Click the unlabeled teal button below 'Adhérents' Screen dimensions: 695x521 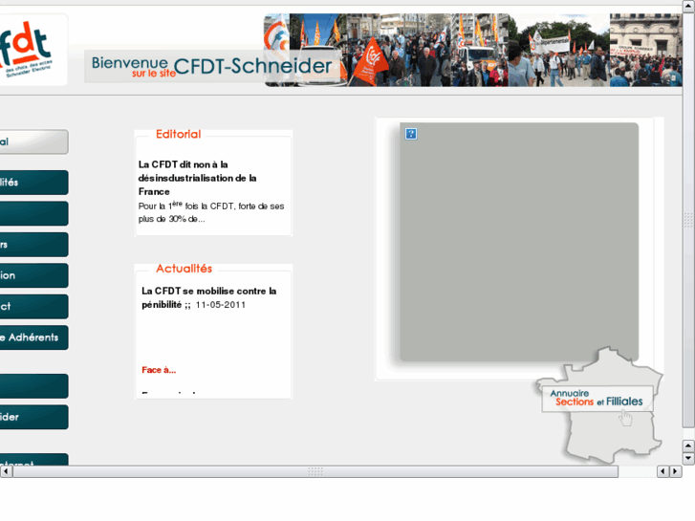[33, 386]
